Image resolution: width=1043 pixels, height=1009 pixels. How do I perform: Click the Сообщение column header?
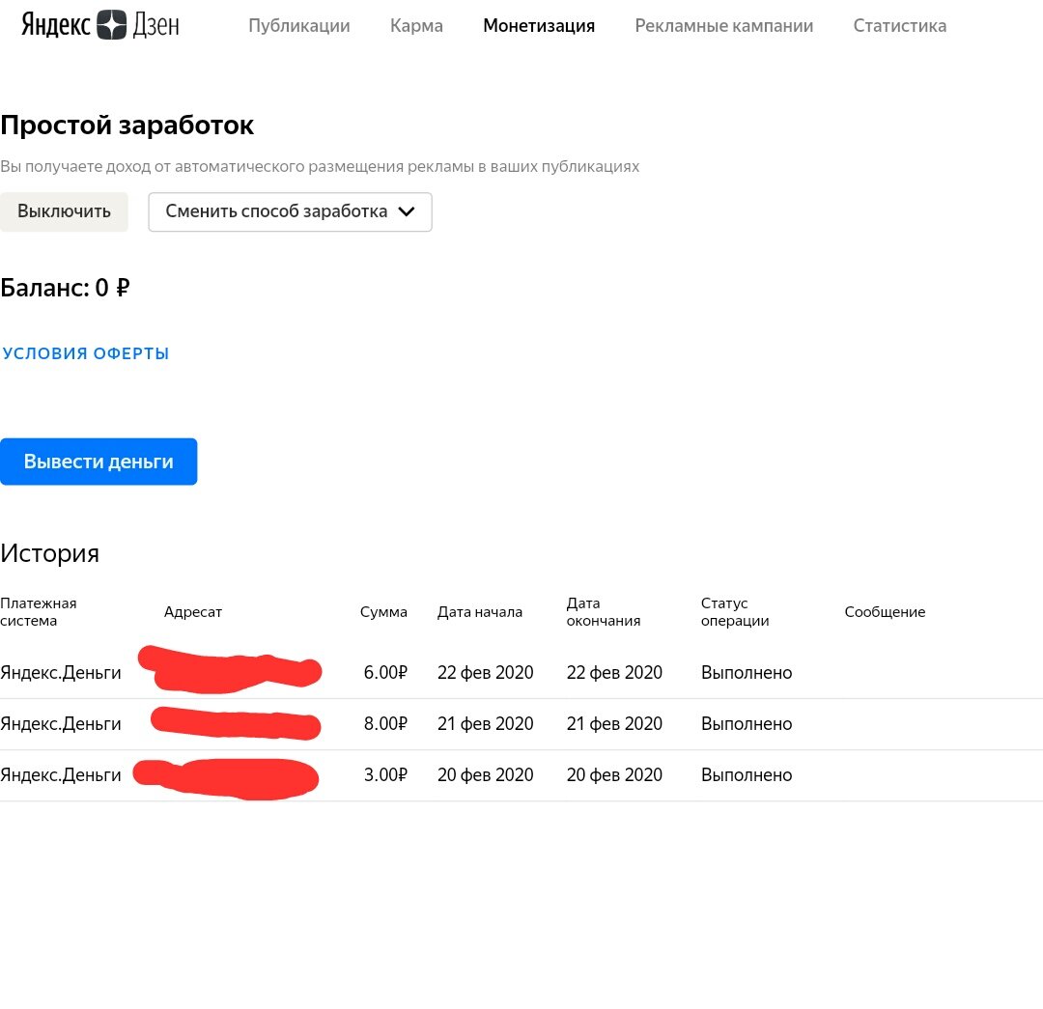click(885, 612)
